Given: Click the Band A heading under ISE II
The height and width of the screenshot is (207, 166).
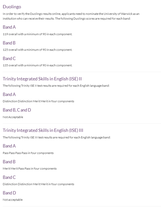Looking at the screenshot, I should 9,94.
